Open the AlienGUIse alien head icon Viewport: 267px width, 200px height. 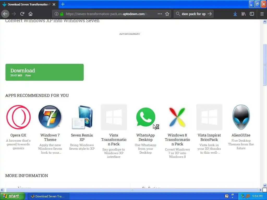pyautogui.click(x=241, y=117)
